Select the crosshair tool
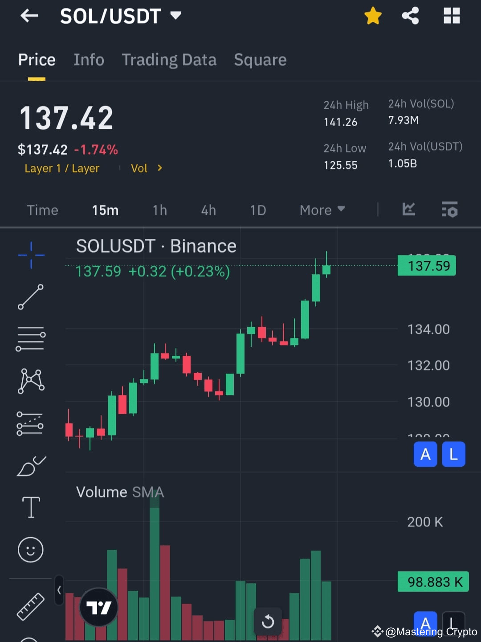 pos(31,255)
